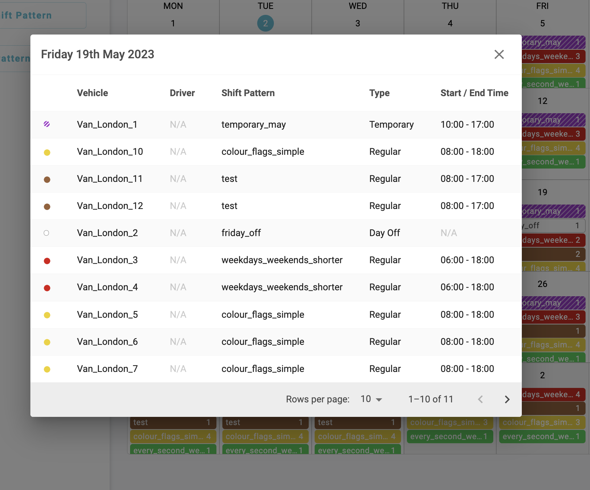Click the empty circle beside Van_London_2
590x490 pixels.
[x=46, y=233]
